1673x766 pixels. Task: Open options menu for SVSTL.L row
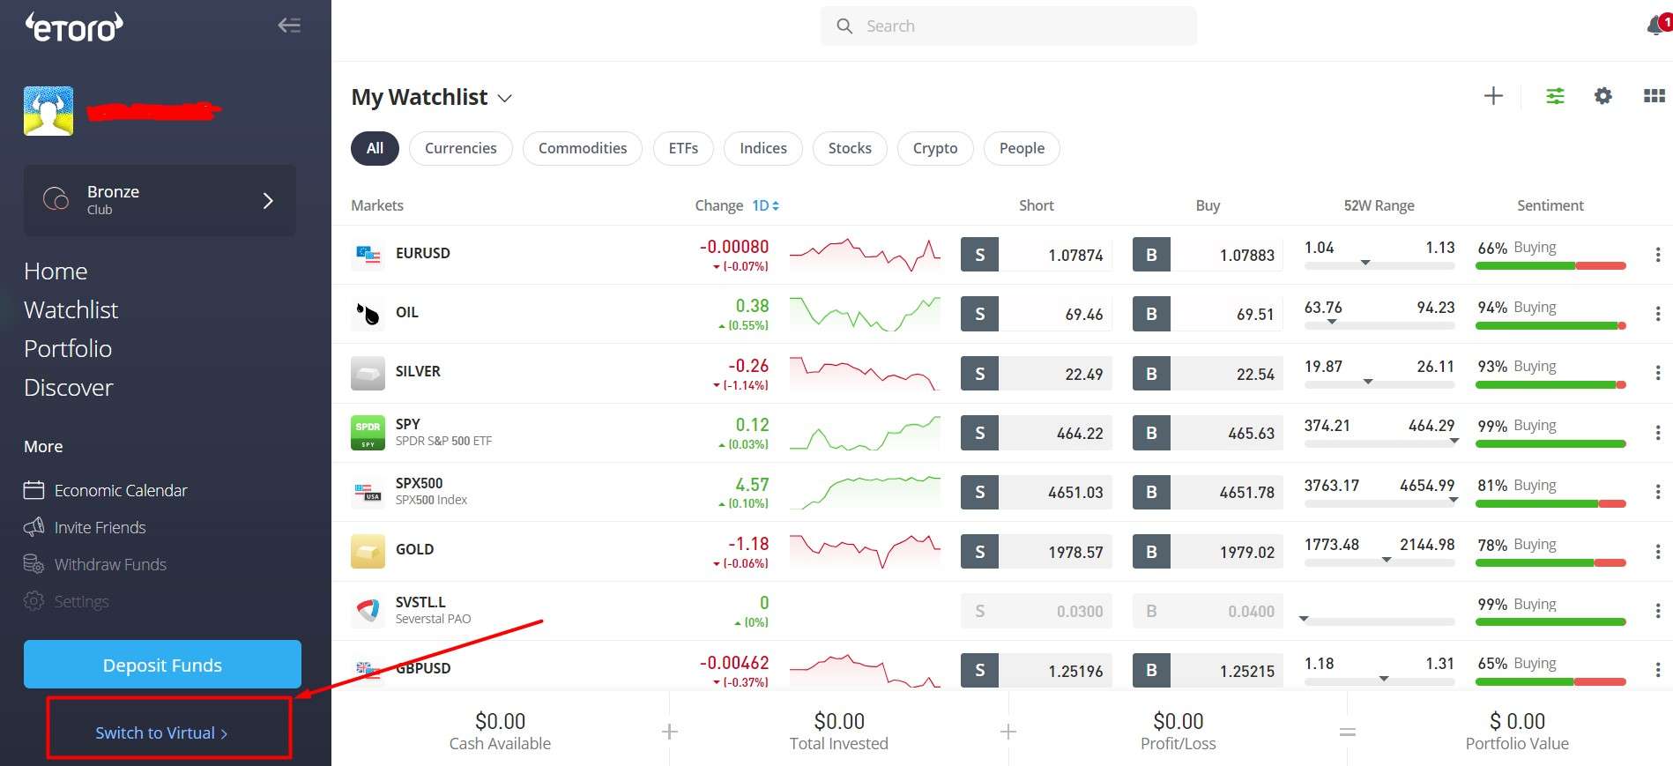[1658, 610]
